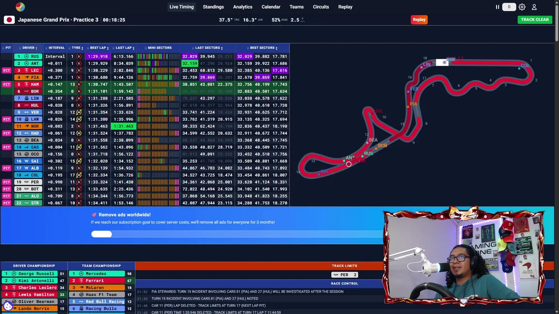Viewport: 559px width, 314px height.
Task: Select driver badge NOR in position 11
Action: click(28, 126)
